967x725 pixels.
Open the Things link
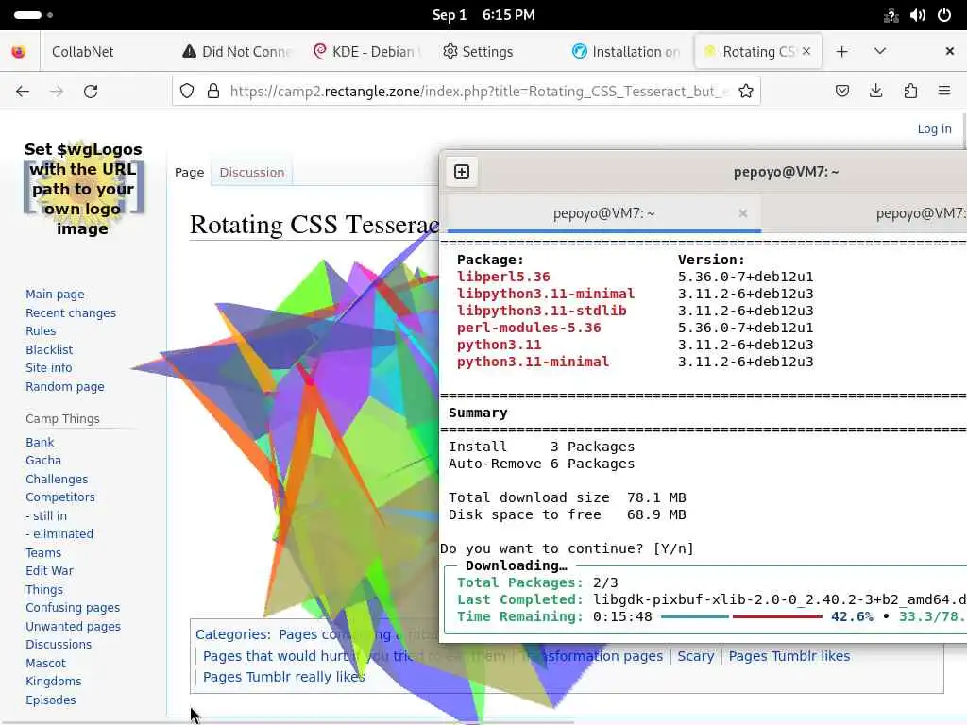click(44, 590)
